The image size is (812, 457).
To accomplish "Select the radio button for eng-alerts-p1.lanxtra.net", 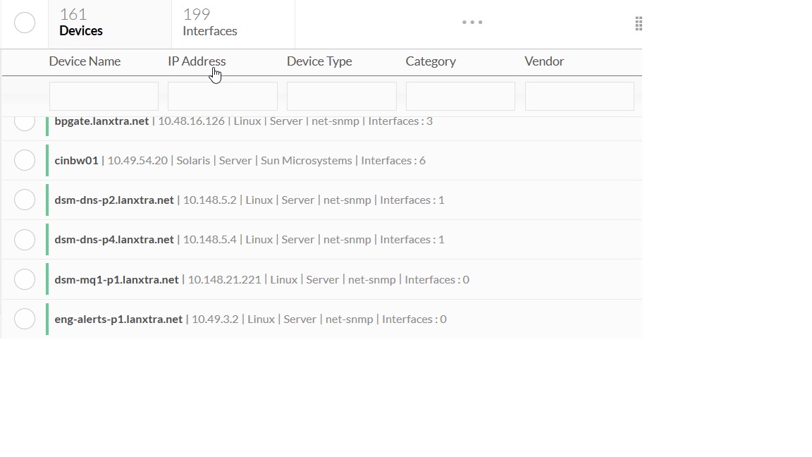I will coord(25,318).
